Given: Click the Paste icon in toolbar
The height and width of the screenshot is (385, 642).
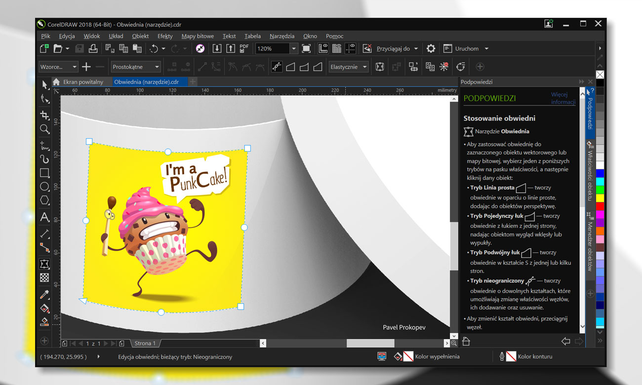Looking at the screenshot, I should pos(137,48).
